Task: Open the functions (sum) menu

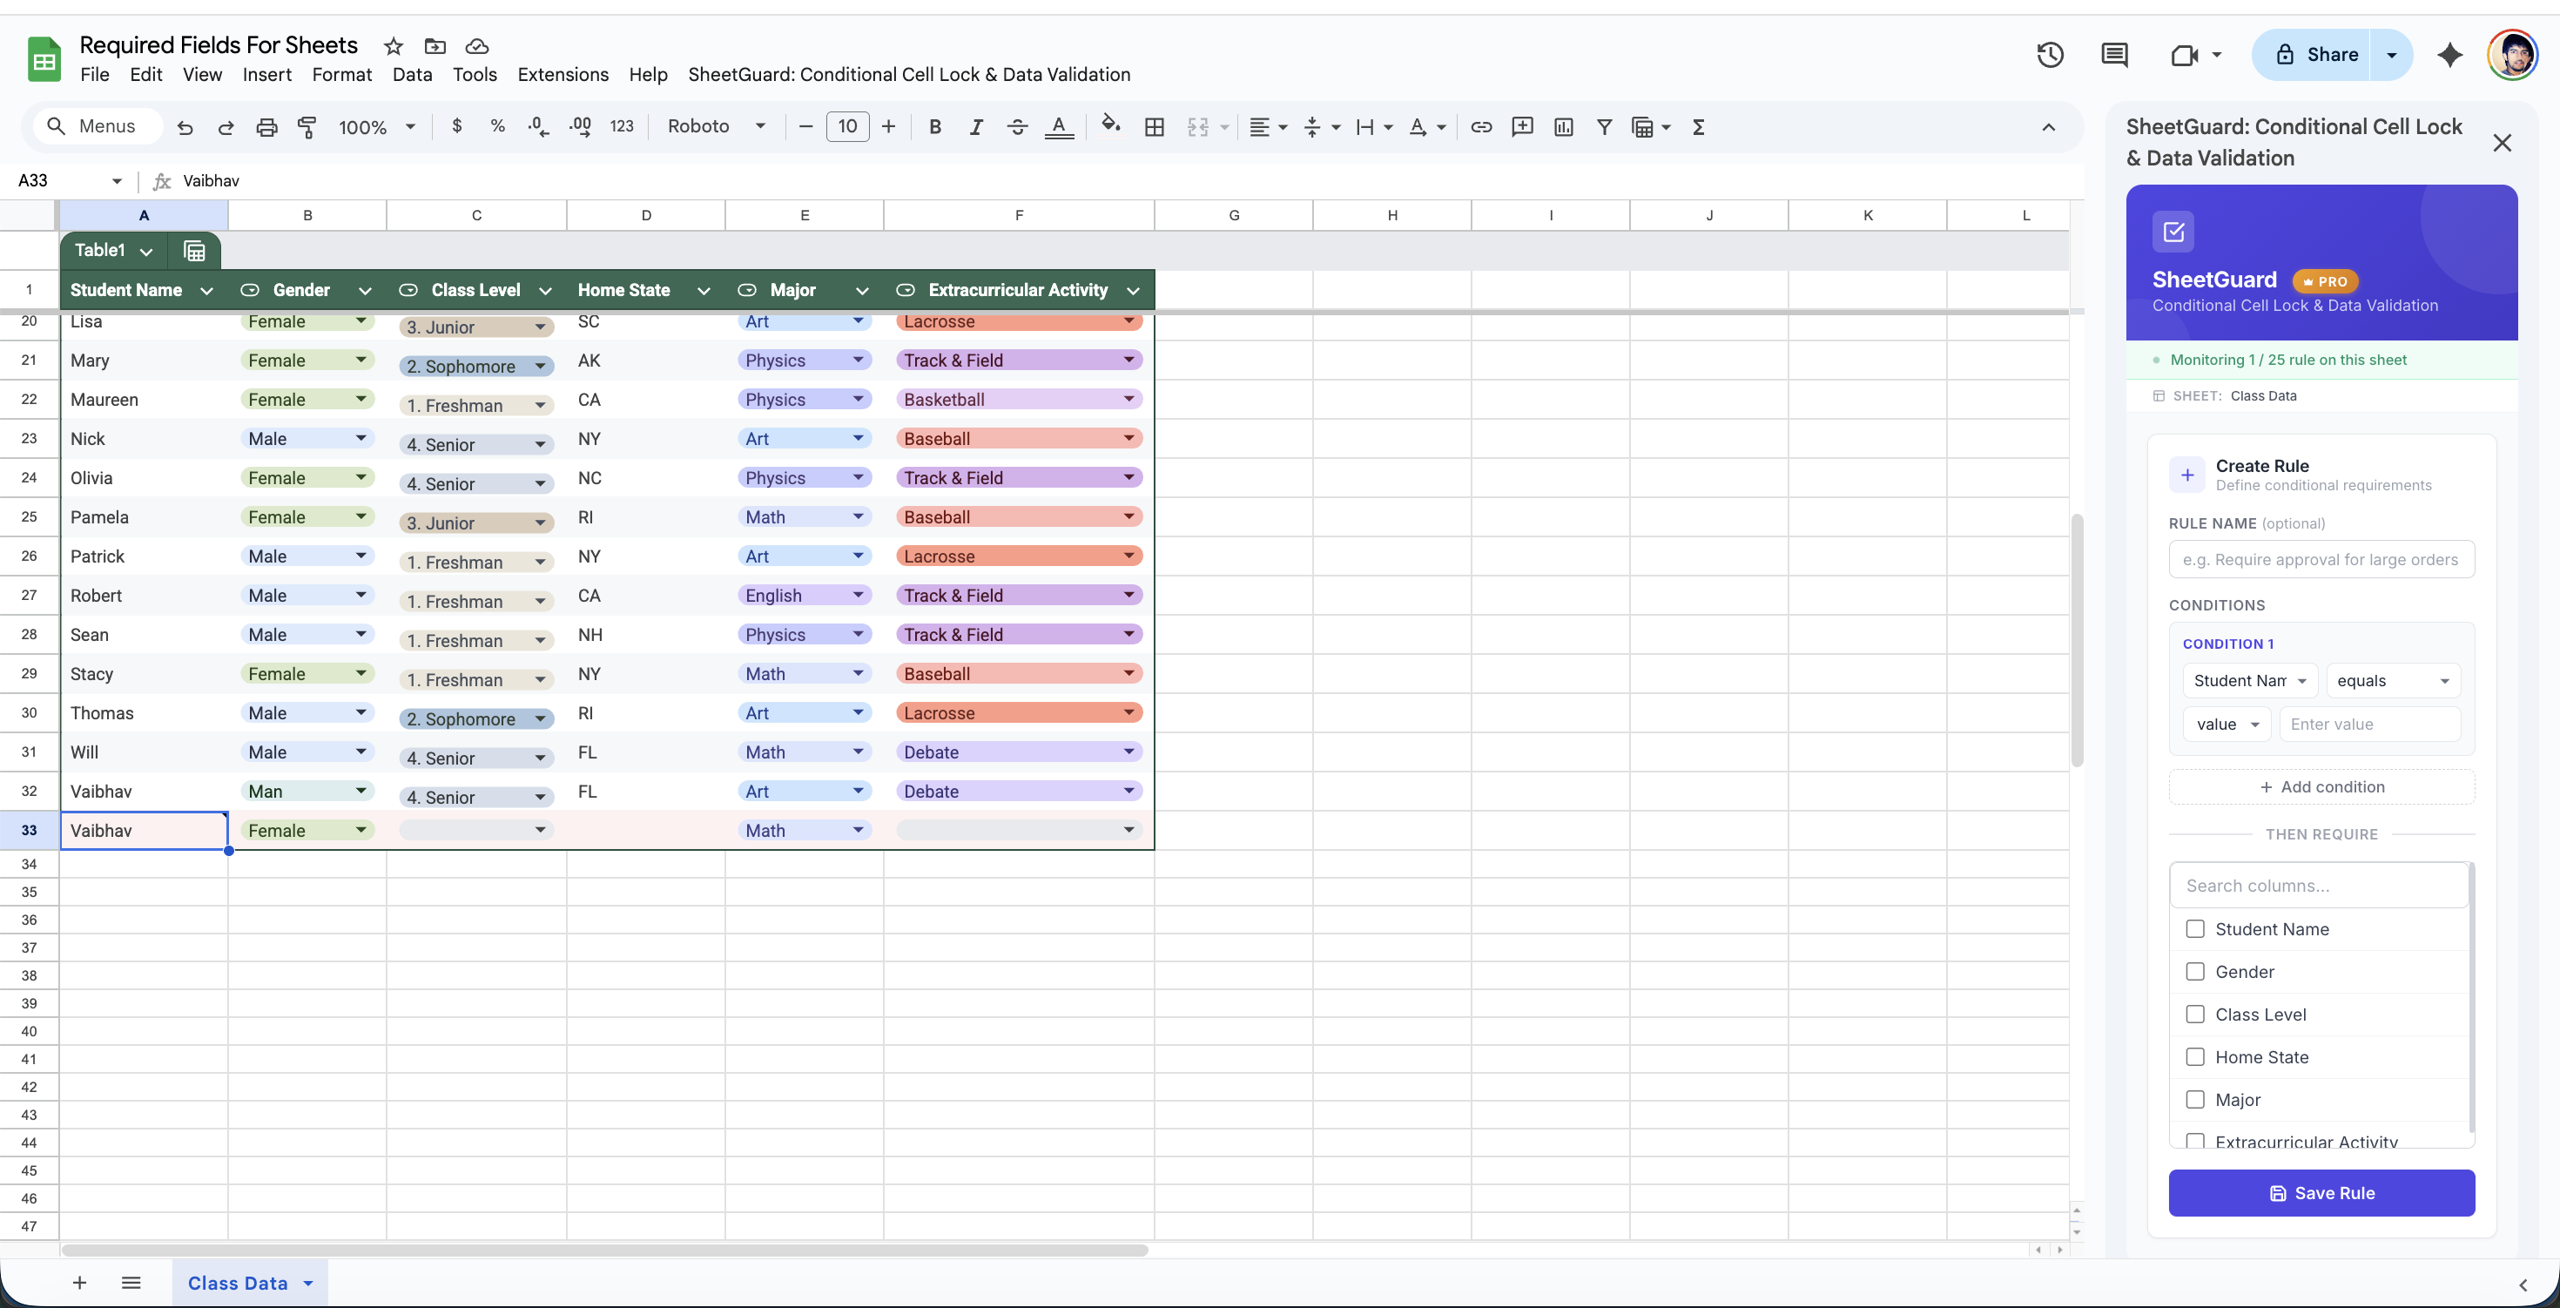Action: [1698, 126]
